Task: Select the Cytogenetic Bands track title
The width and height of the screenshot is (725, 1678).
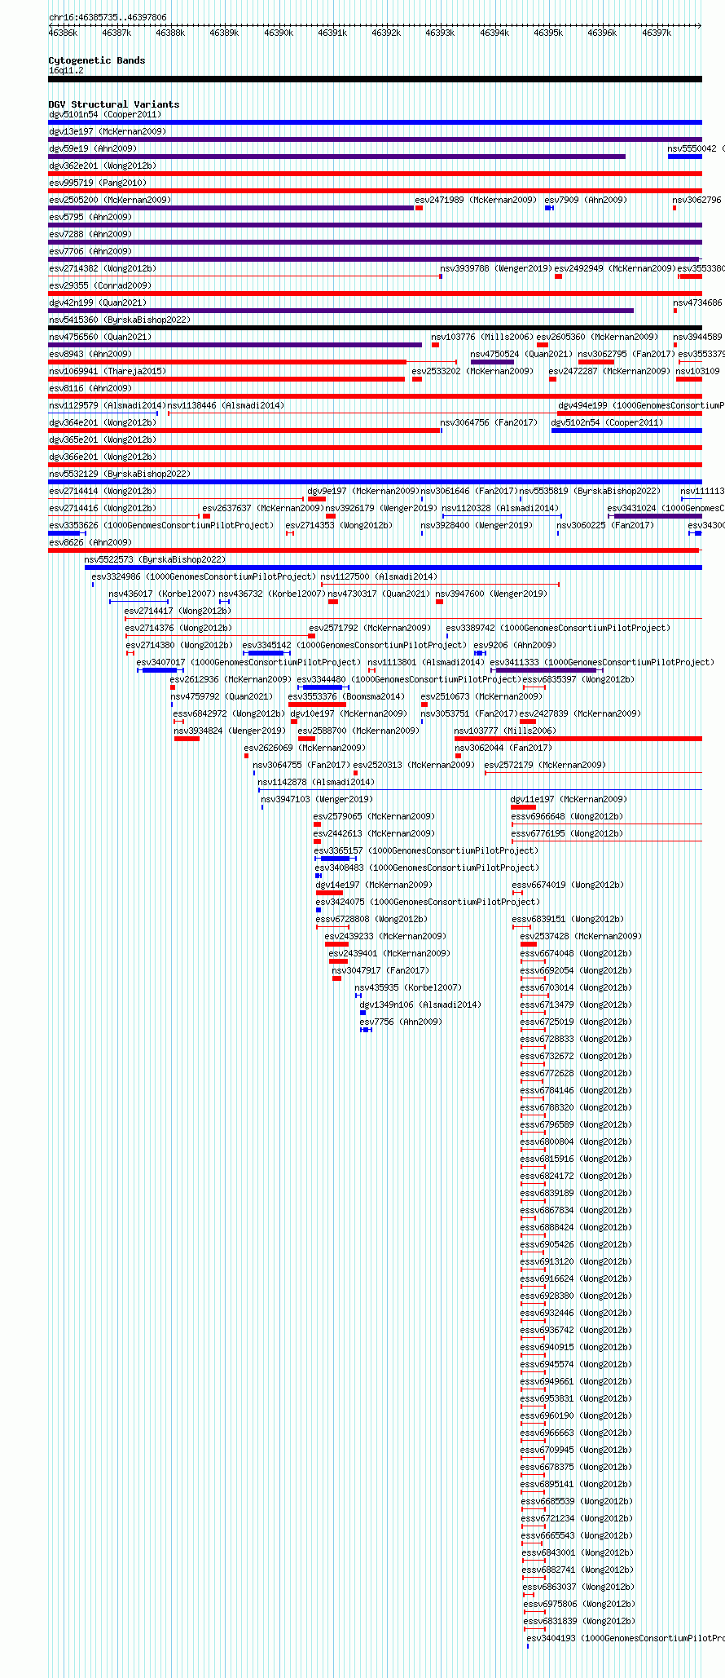Action: pyautogui.click(x=97, y=60)
